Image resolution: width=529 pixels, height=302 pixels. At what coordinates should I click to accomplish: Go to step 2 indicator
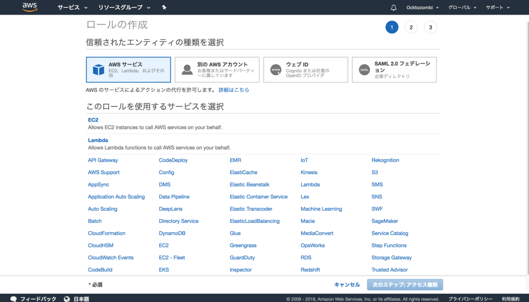pyautogui.click(x=411, y=27)
